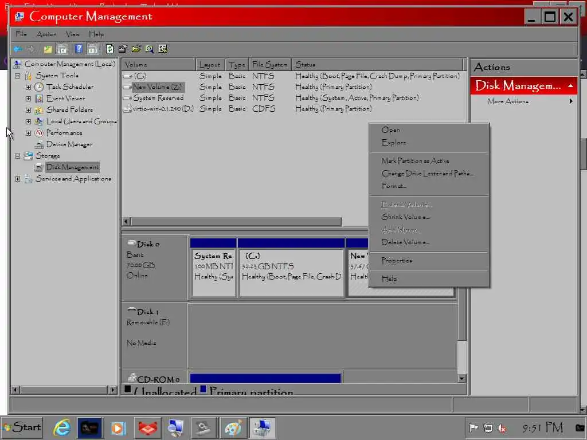Select Device Manager in the tree
587x440 pixels.
69,144
